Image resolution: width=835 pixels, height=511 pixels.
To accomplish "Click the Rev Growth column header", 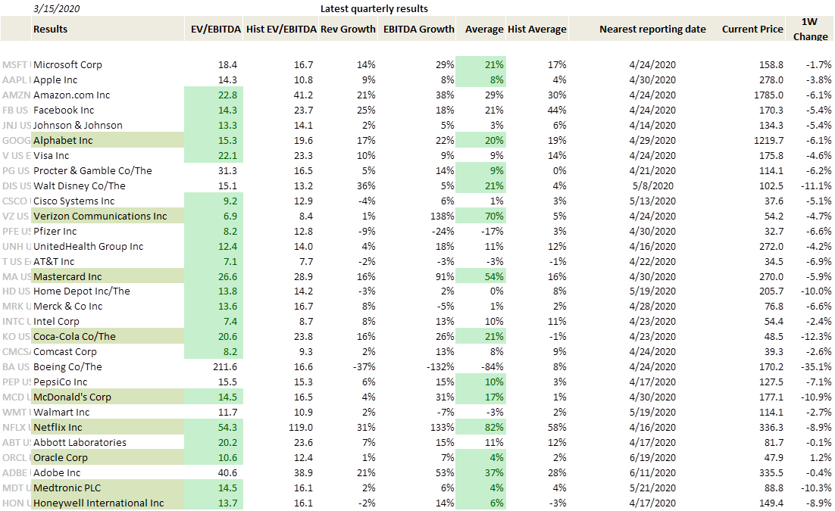I will click(348, 30).
